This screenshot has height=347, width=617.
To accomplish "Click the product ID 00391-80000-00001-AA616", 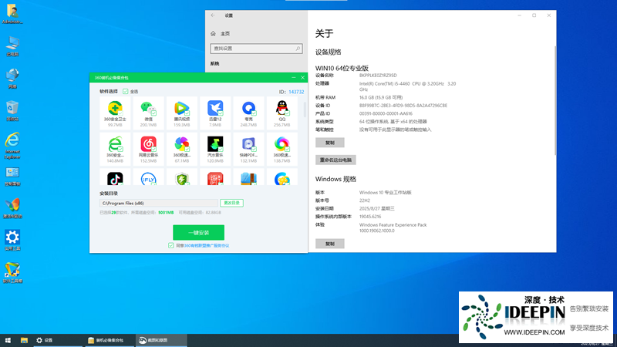I will click(x=386, y=113).
